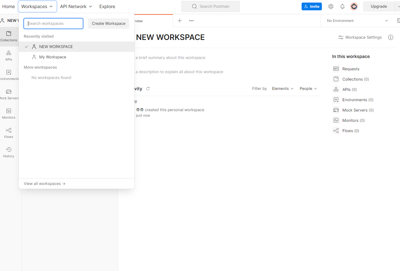This screenshot has width=400, height=271.
Task: Click the workspace summary placeholder text
Action: click(170, 58)
